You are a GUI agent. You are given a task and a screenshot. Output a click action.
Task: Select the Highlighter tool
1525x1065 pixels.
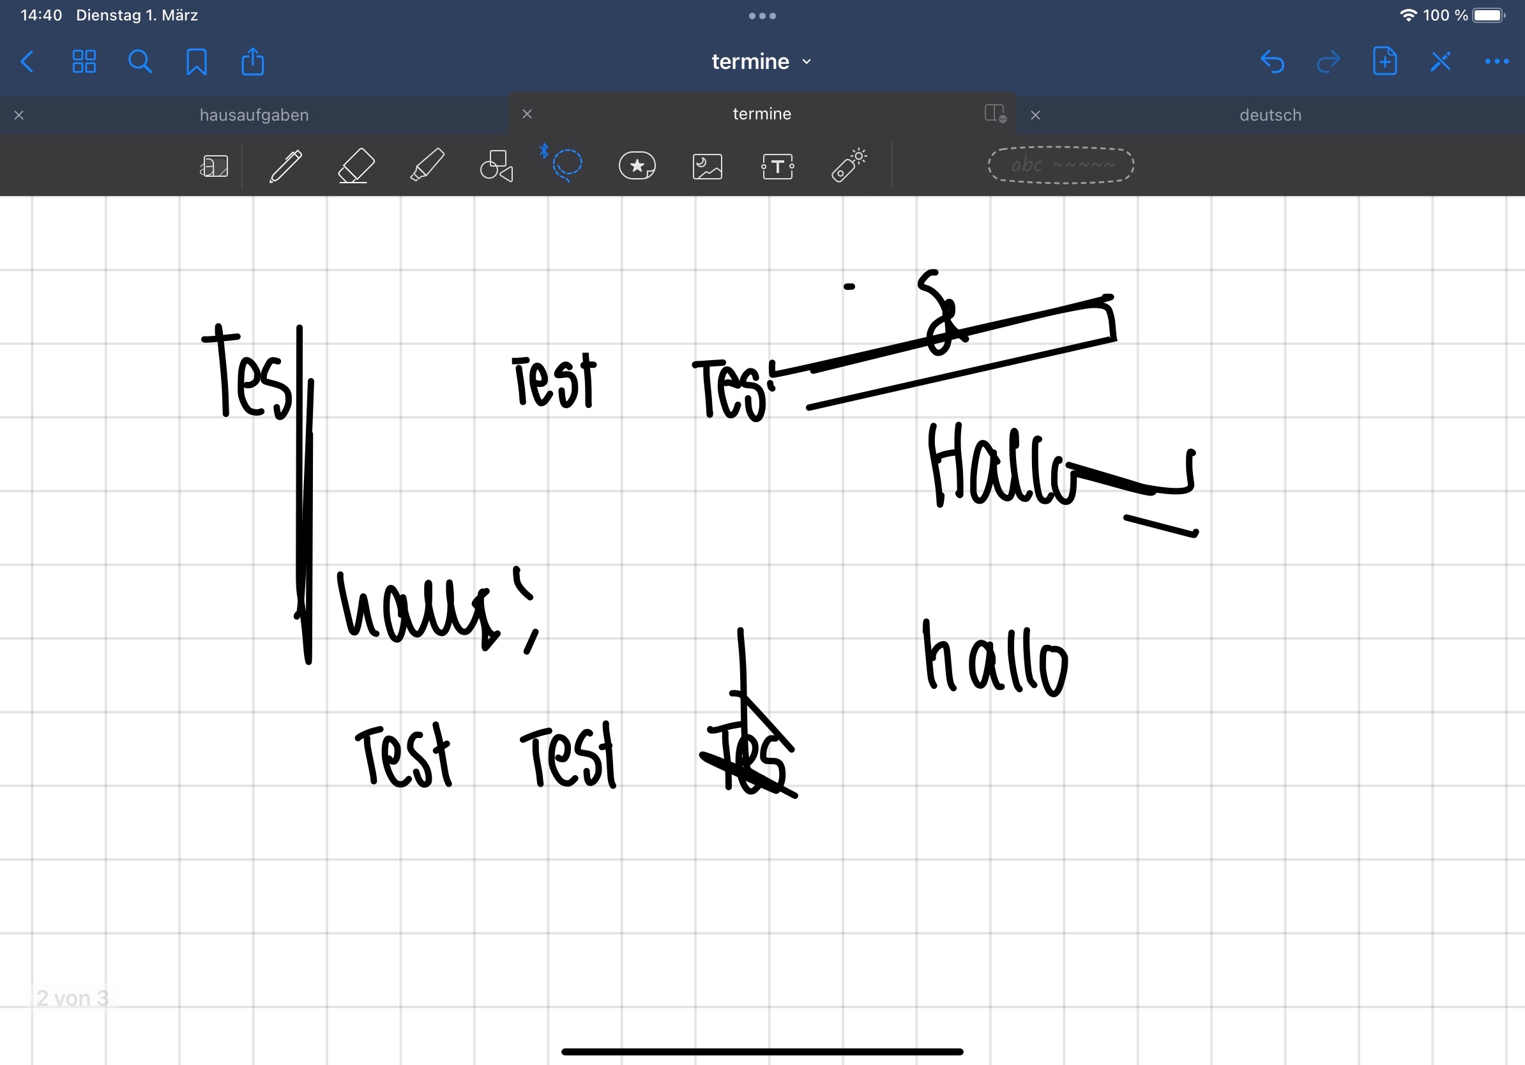click(427, 166)
